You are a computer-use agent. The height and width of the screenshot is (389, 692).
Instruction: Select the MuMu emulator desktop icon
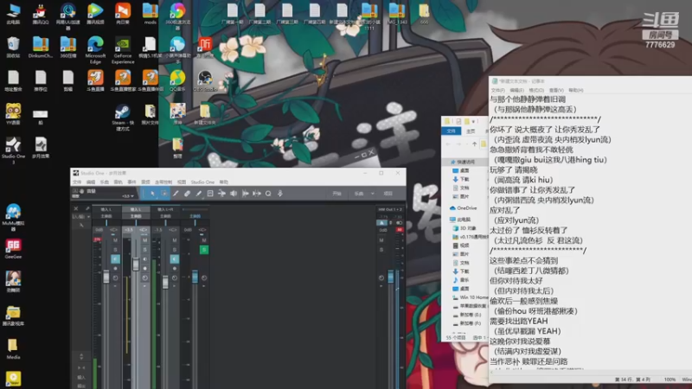[x=13, y=217]
